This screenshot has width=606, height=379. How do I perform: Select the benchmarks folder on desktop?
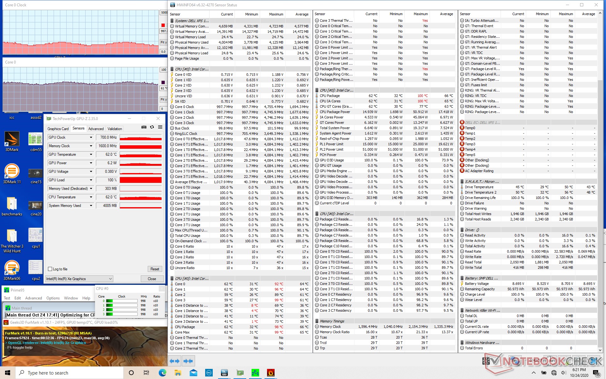click(12, 206)
